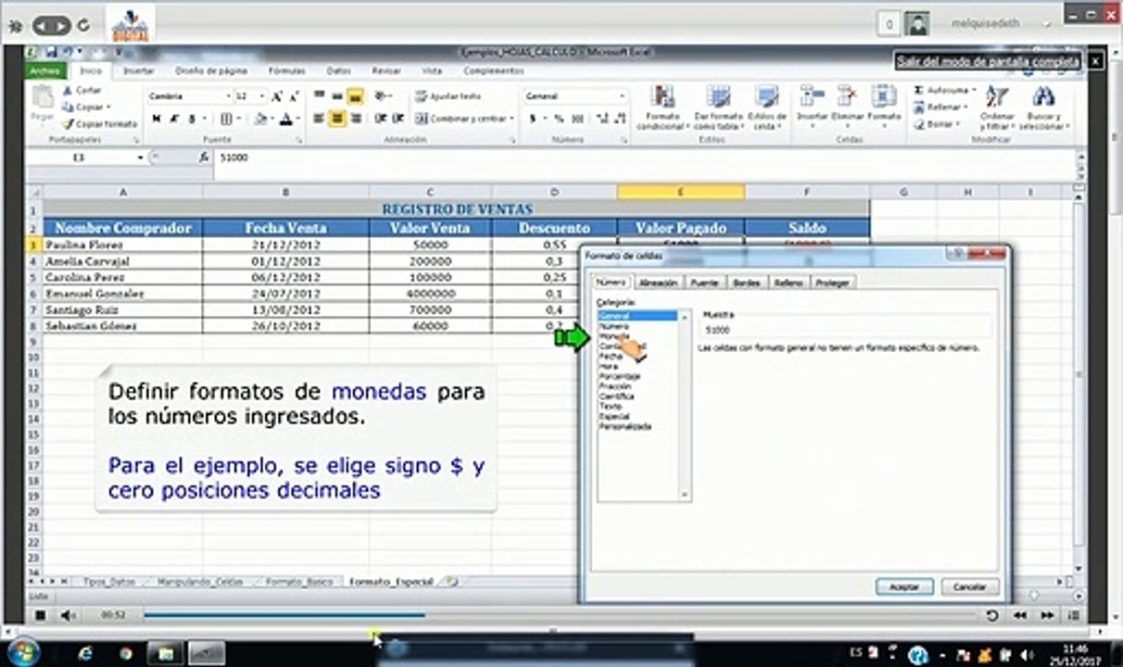Toggle bold (N) formatting

[x=156, y=119]
